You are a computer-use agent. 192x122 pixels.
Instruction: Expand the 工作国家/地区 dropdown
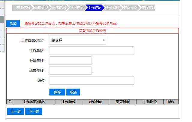[x=77, y=40]
